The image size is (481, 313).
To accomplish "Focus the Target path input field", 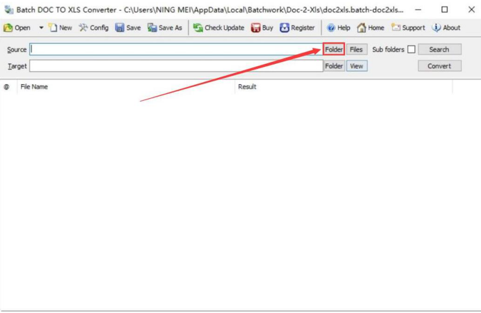I will click(x=176, y=66).
